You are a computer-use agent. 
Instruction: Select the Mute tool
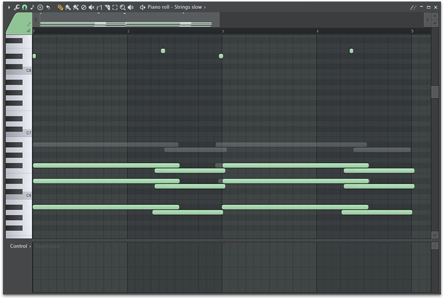[91, 7]
